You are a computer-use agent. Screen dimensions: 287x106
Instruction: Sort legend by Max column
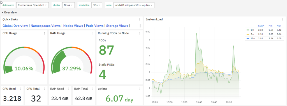pos(279,26)
